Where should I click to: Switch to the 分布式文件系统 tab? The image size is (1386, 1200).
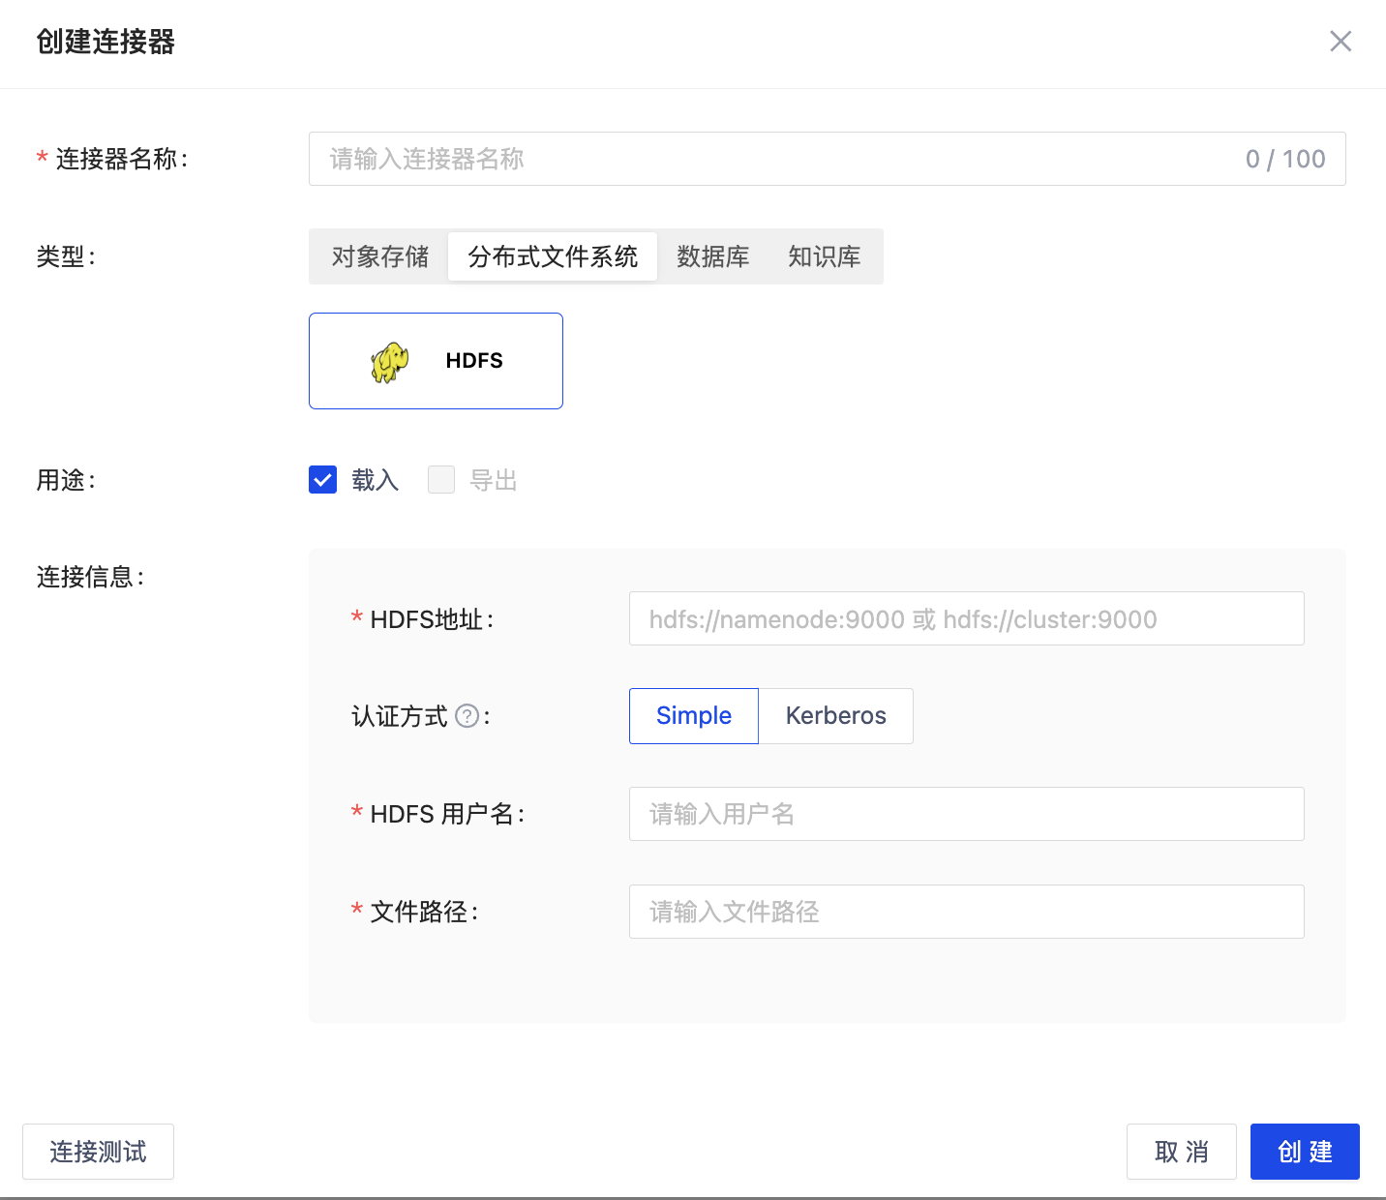552,256
